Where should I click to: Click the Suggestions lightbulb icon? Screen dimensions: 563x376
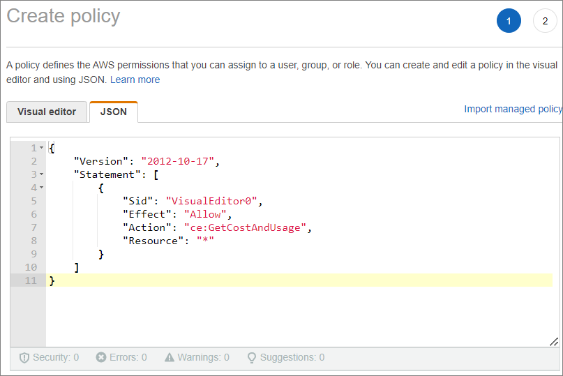252,358
